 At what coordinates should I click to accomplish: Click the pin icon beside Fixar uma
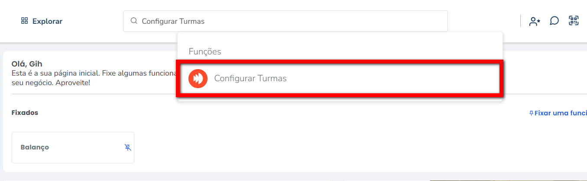(532, 113)
